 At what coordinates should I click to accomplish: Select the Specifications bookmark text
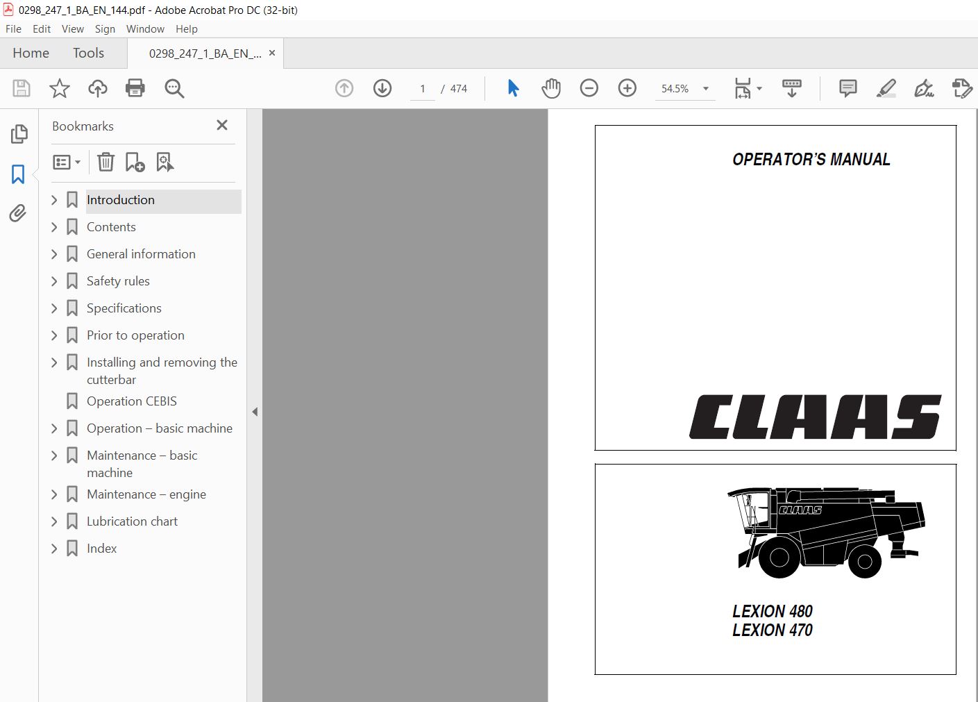pyautogui.click(x=124, y=308)
